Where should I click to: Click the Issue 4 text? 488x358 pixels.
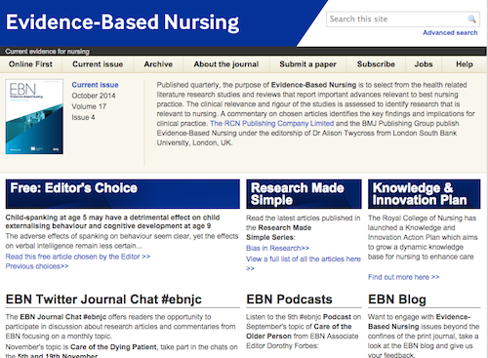83,117
